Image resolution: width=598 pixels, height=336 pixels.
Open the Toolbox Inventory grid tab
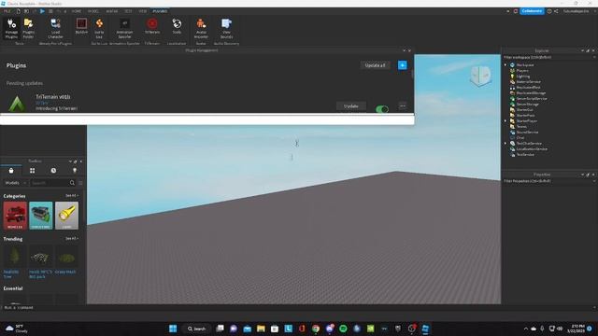[32, 171]
